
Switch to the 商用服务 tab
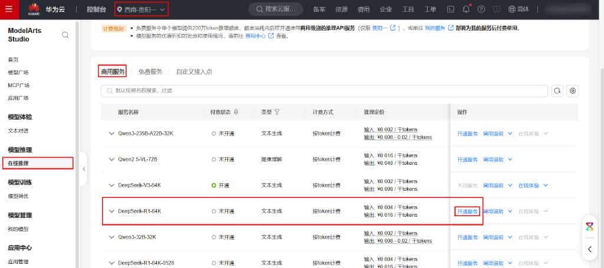coord(113,71)
